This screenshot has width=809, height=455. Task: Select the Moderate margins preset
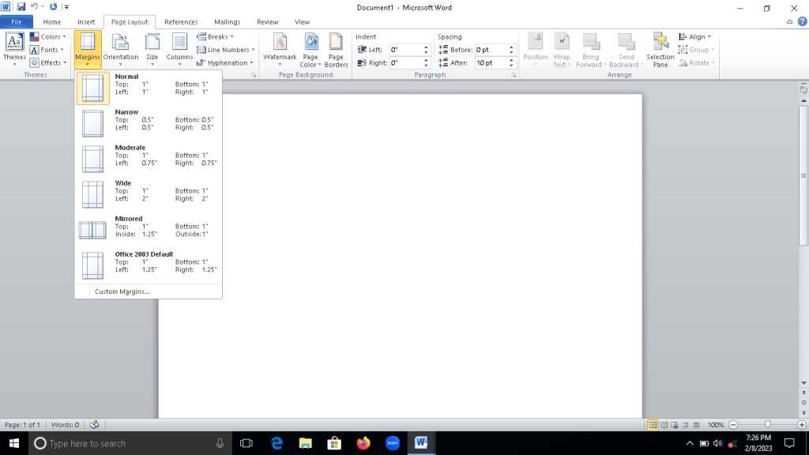tap(149, 159)
